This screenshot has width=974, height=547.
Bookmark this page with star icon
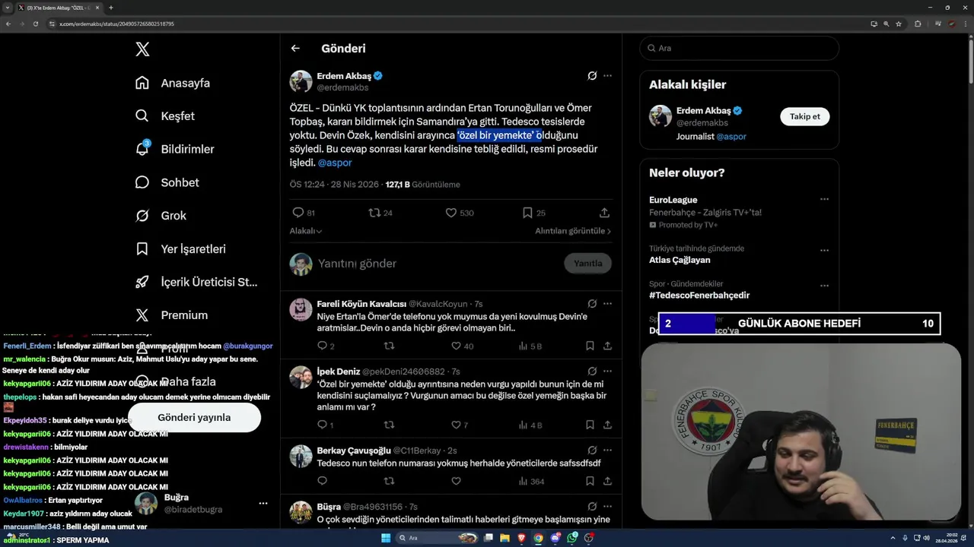click(899, 24)
